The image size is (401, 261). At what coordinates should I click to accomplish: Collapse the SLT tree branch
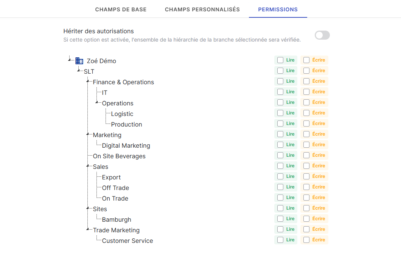click(79, 70)
